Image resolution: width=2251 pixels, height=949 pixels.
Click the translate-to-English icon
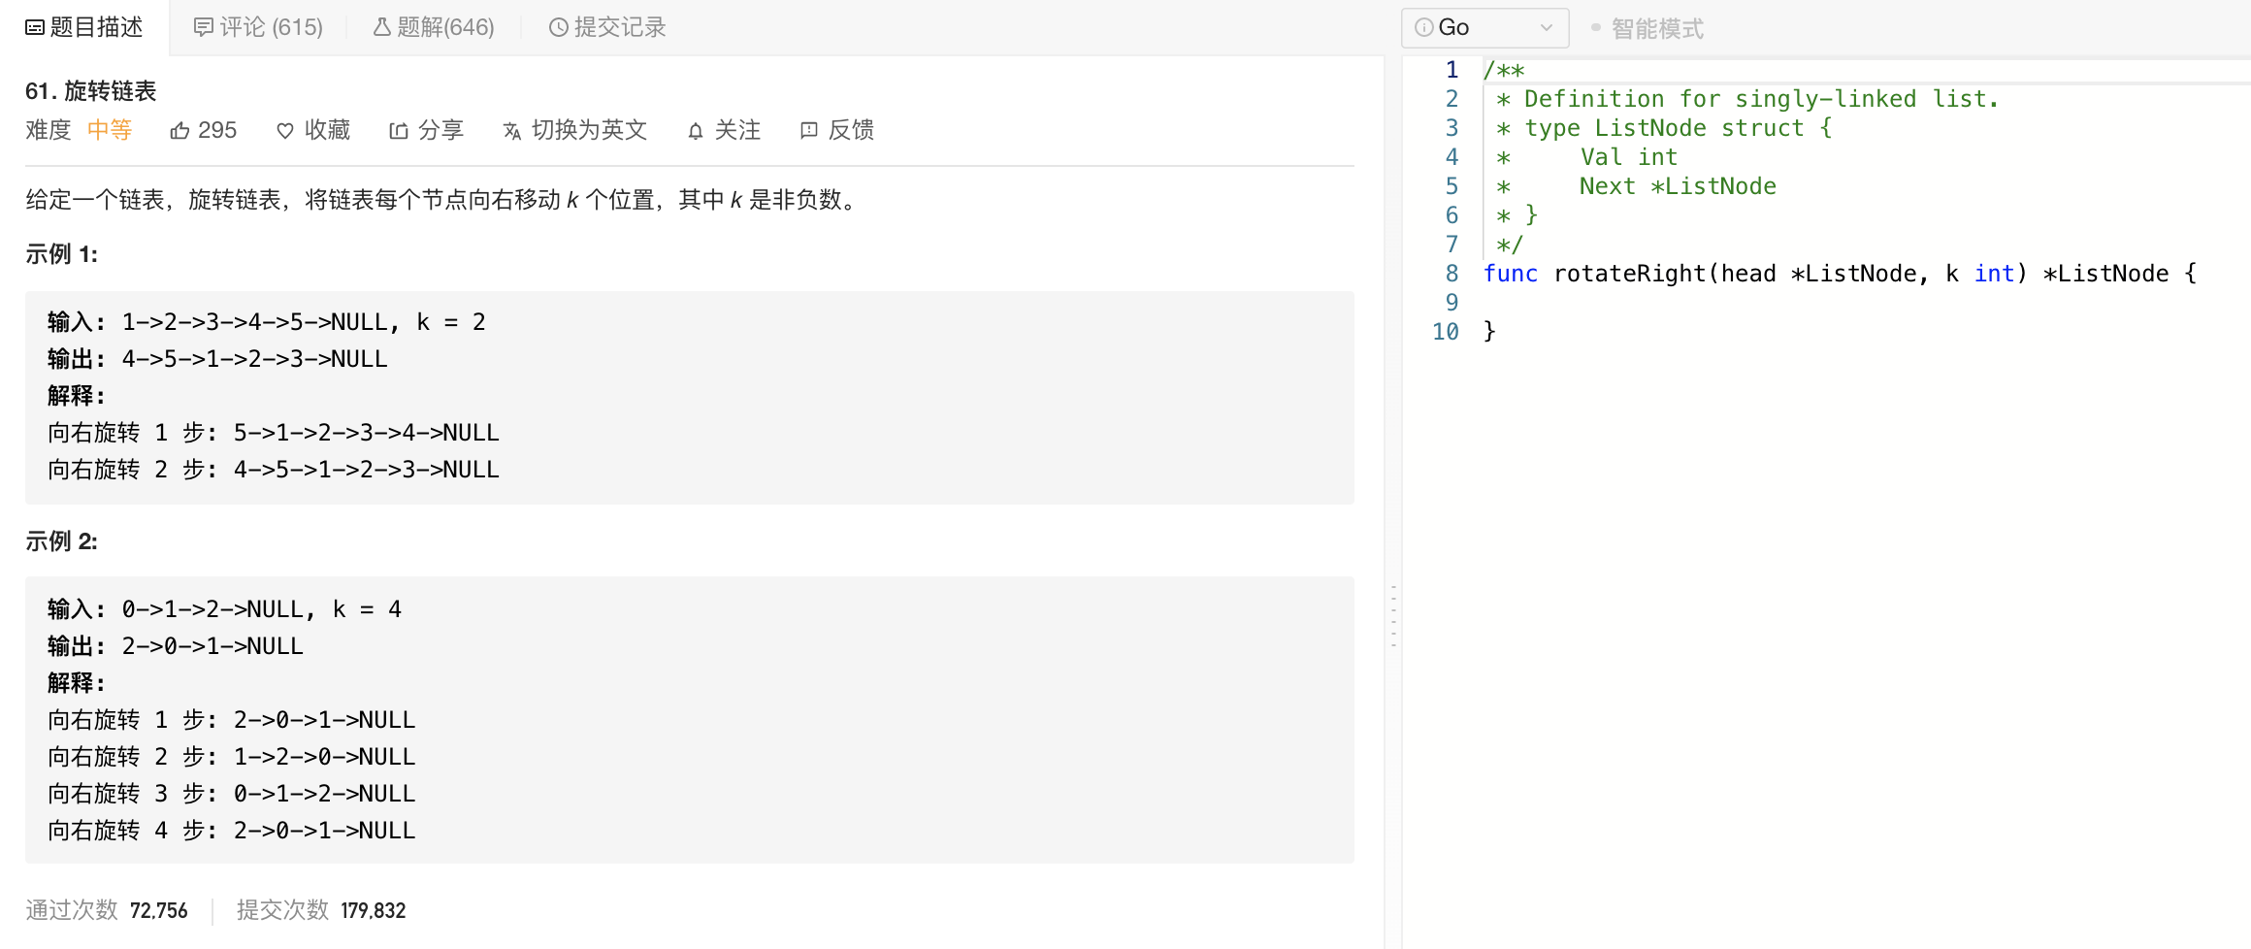pos(512,131)
